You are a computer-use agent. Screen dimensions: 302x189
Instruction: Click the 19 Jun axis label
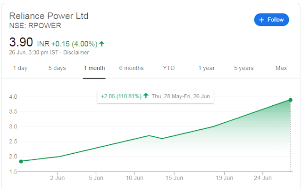pos(224,178)
